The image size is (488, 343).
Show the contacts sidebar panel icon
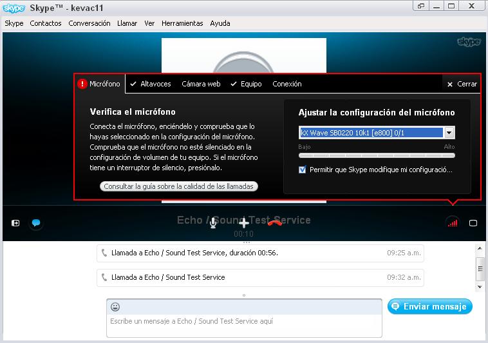(x=15, y=223)
